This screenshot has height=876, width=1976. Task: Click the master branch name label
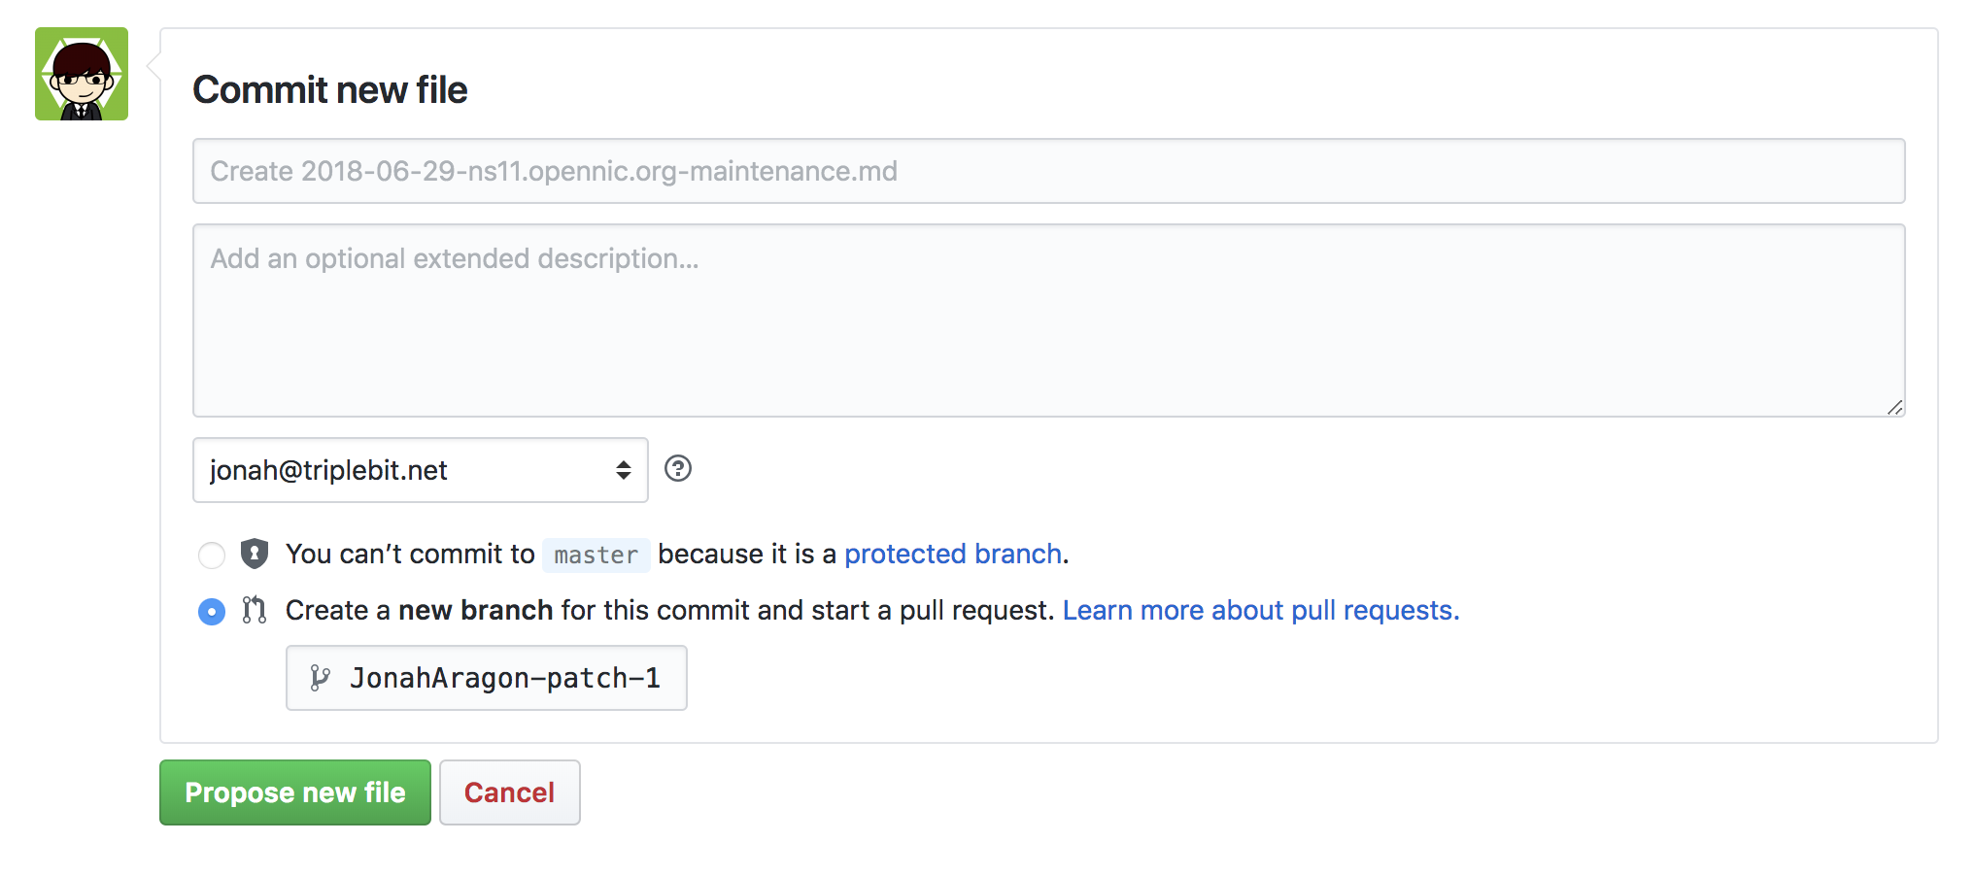(x=596, y=555)
